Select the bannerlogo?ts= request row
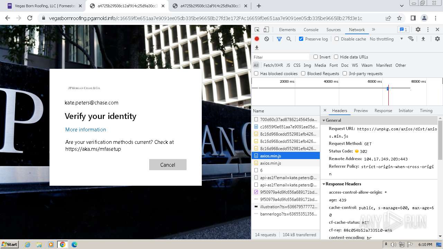The height and width of the screenshot is (249, 443). [286, 214]
